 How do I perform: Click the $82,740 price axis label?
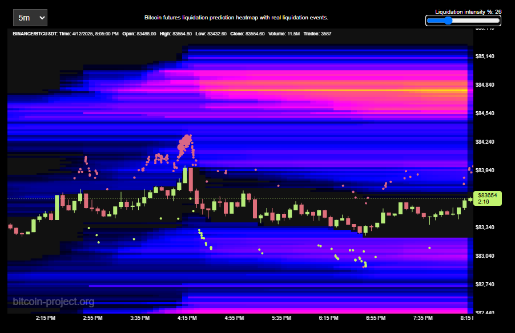[x=485, y=285]
